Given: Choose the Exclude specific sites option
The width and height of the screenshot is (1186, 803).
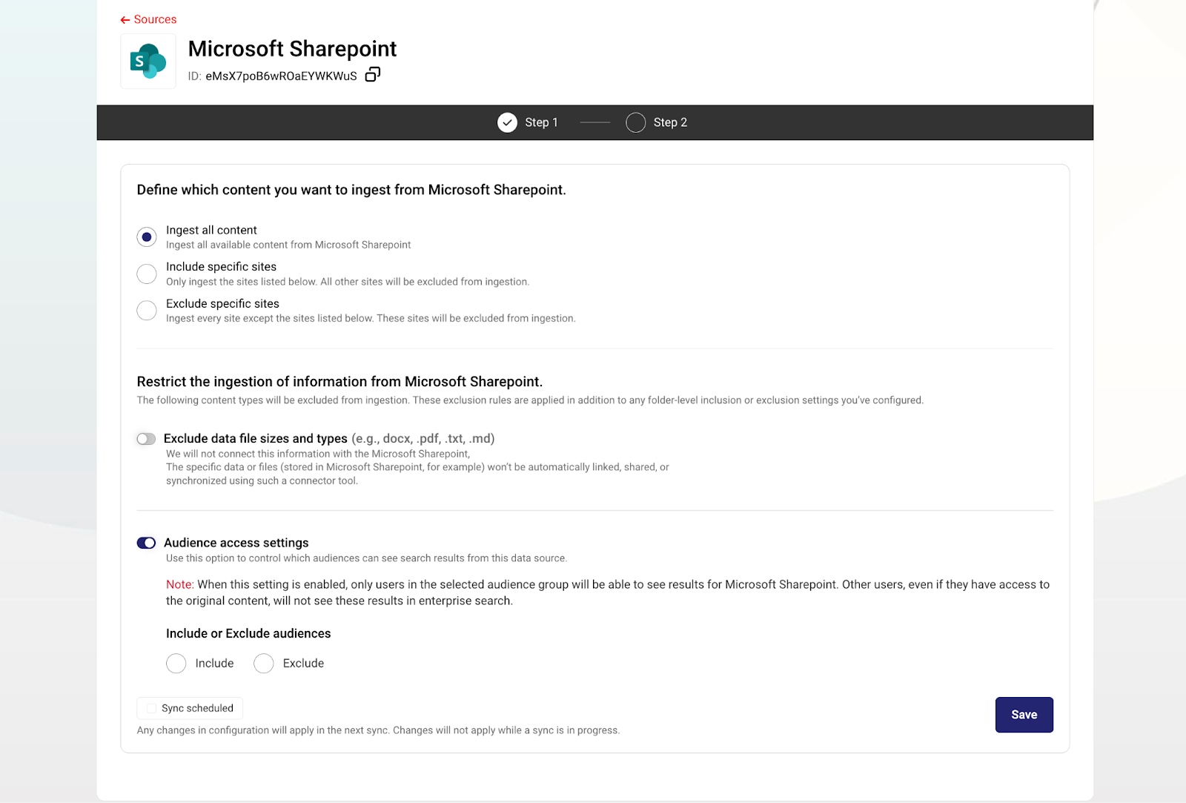Looking at the screenshot, I should pyautogui.click(x=147, y=311).
